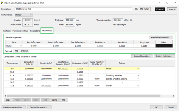Screen dimensions: 179x111
Task: Click the Thickness field 208.900
Action: (x=70, y=20)
